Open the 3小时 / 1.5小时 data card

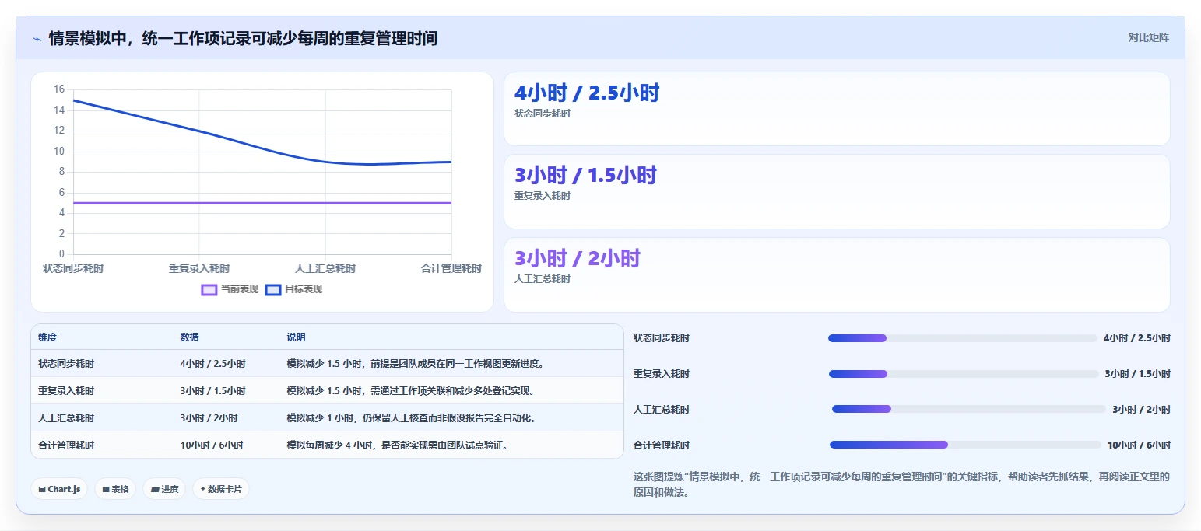(837, 191)
